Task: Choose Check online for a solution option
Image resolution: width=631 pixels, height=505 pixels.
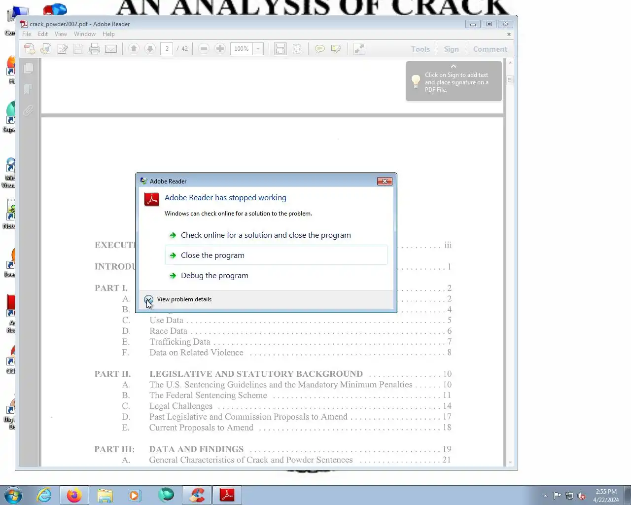Action: point(276,235)
